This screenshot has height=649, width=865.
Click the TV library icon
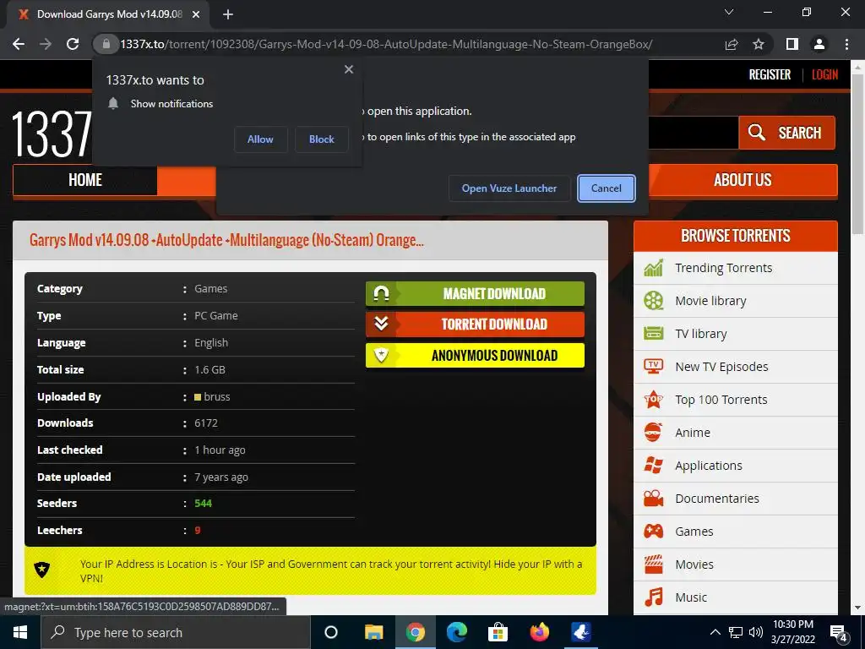tap(654, 334)
